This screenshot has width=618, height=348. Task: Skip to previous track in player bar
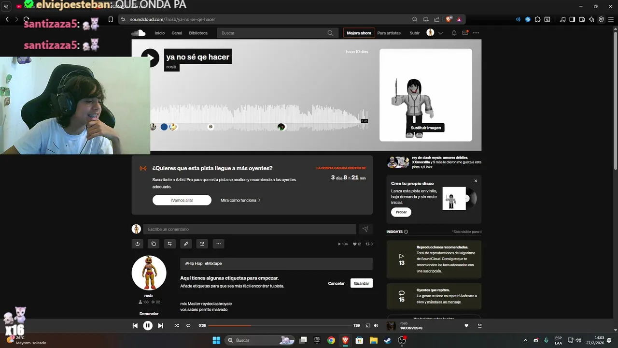tap(135, 326)
